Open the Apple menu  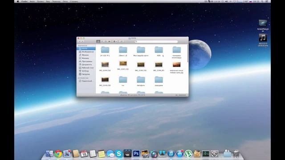18,1
